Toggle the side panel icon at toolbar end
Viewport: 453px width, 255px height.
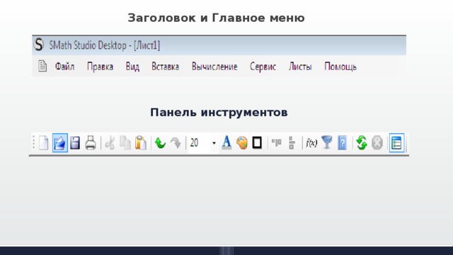(396, 143)
